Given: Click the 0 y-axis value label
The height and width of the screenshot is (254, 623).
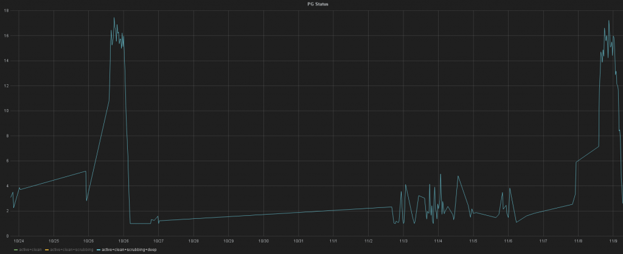Looking at the screenshot, I should (x=7, y=236).
